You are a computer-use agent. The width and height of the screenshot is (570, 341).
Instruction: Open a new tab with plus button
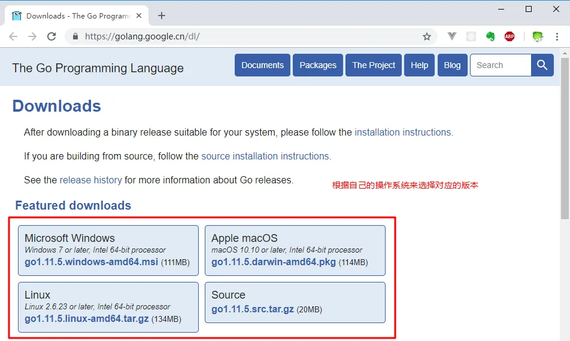[162, 16]
